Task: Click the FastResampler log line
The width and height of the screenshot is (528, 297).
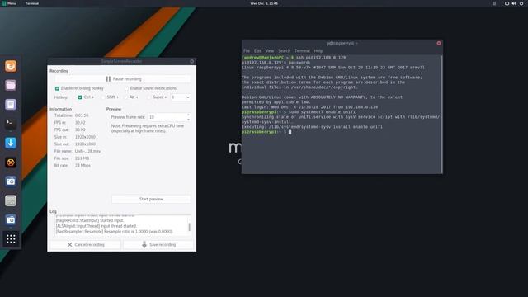Action: coord(115,232)
